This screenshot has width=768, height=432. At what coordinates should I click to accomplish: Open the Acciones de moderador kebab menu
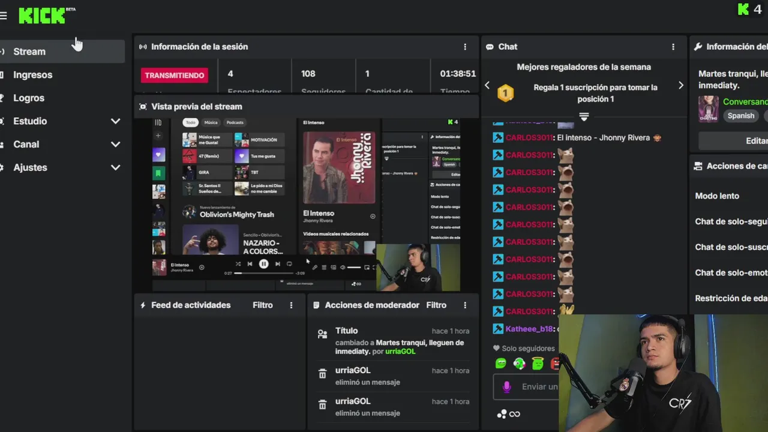click(x=465, y=305)
